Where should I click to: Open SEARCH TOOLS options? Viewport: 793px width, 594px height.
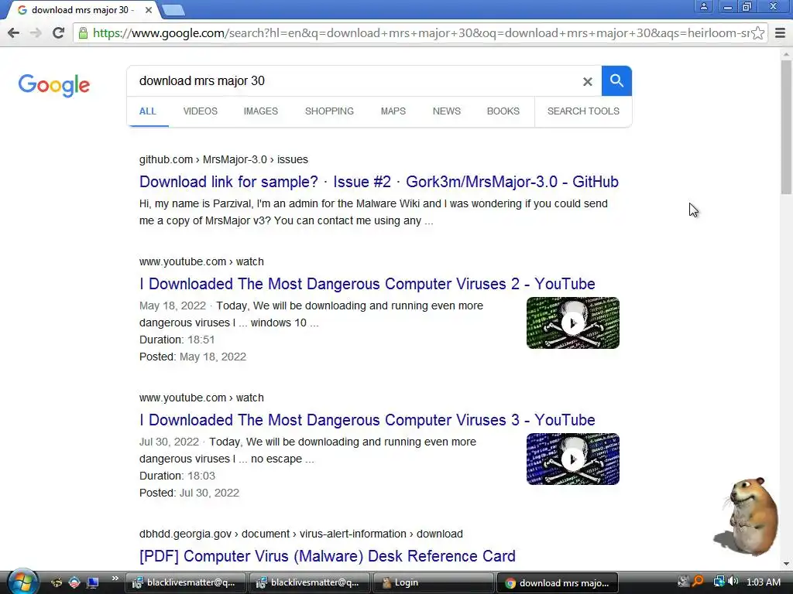coord(583,111)
